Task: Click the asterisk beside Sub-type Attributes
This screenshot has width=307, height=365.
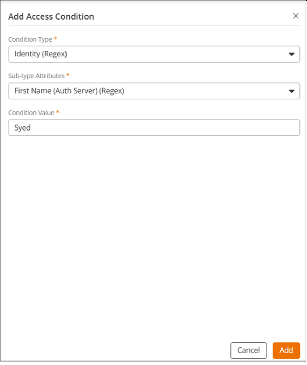Action: [x=68, y=75]
